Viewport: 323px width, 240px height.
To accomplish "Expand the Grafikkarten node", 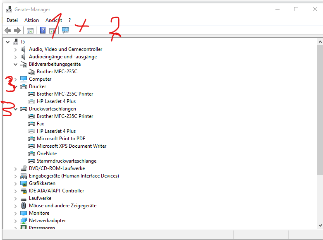I will tap(15, 183).
